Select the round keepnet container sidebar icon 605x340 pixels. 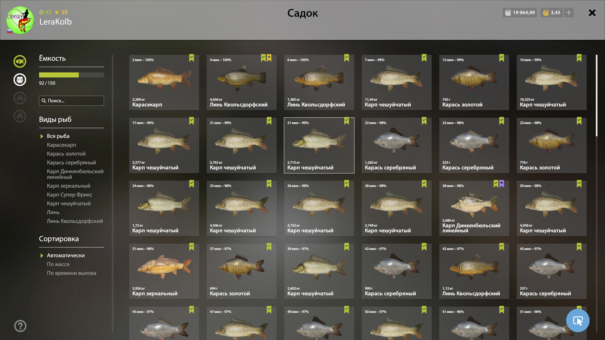(20, 80)
